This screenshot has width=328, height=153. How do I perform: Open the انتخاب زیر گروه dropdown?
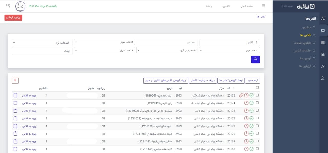click(x=167, y=51)
